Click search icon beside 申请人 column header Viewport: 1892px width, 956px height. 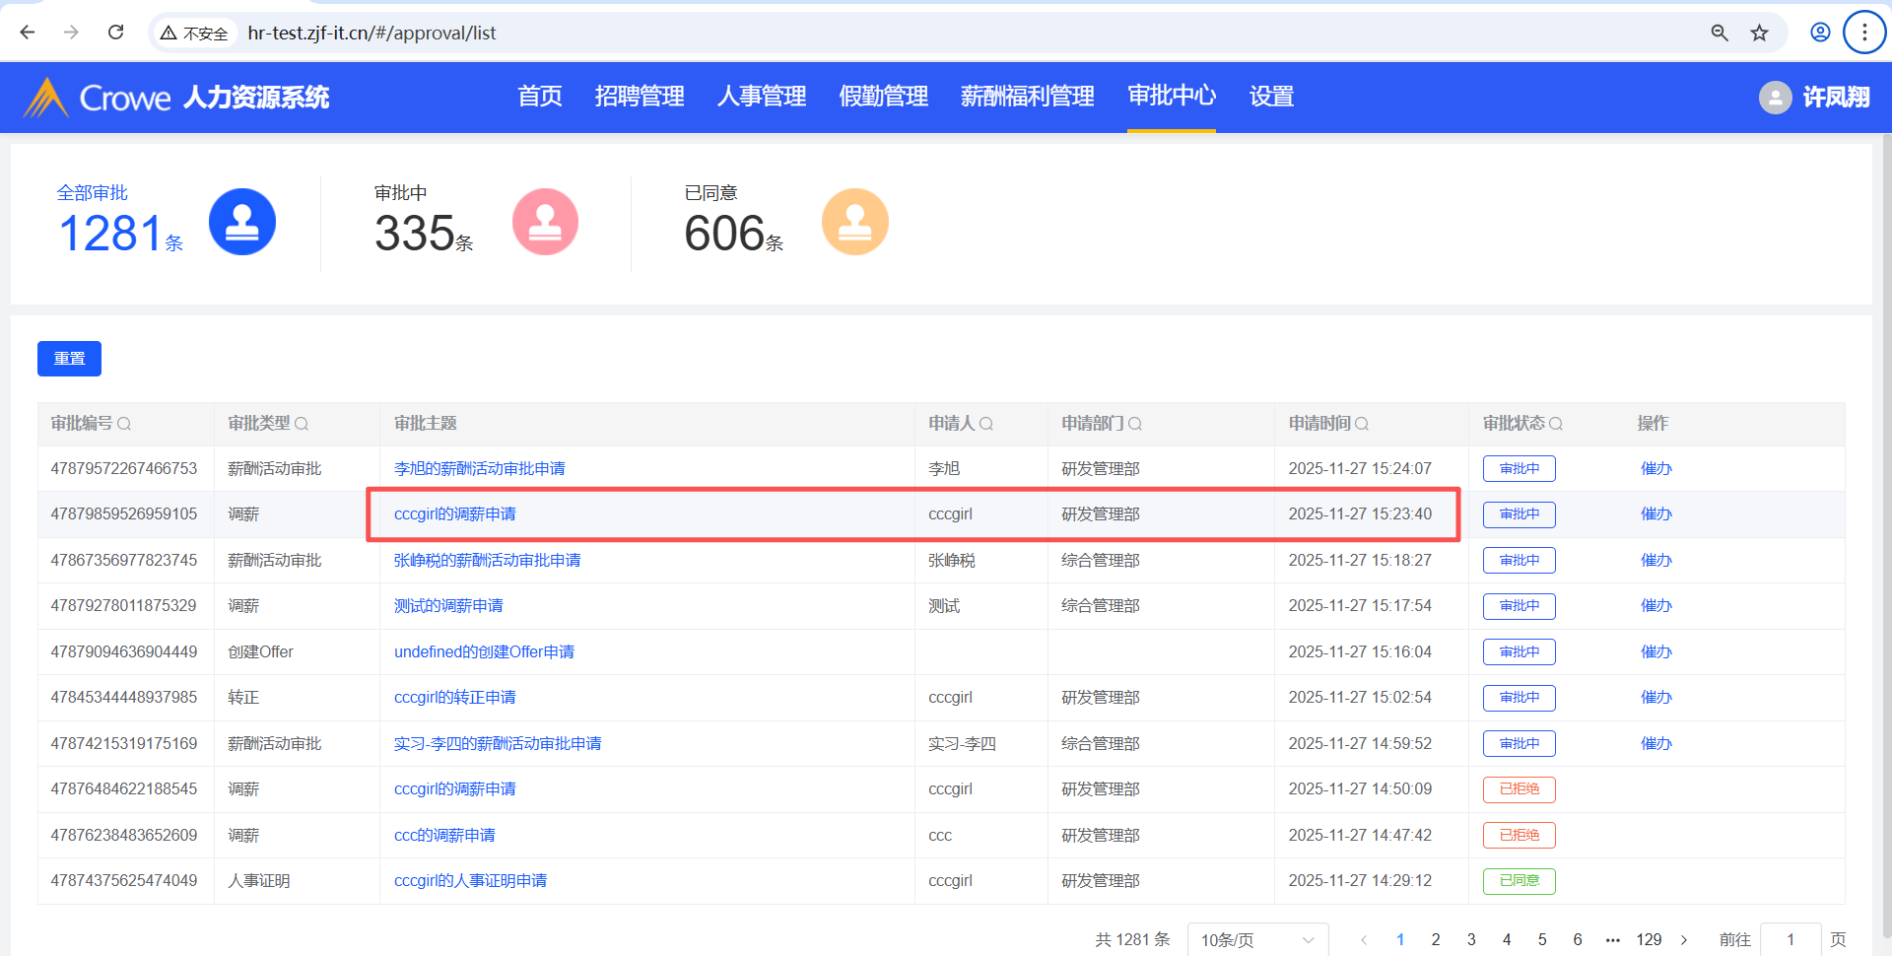tap(986, 424)
